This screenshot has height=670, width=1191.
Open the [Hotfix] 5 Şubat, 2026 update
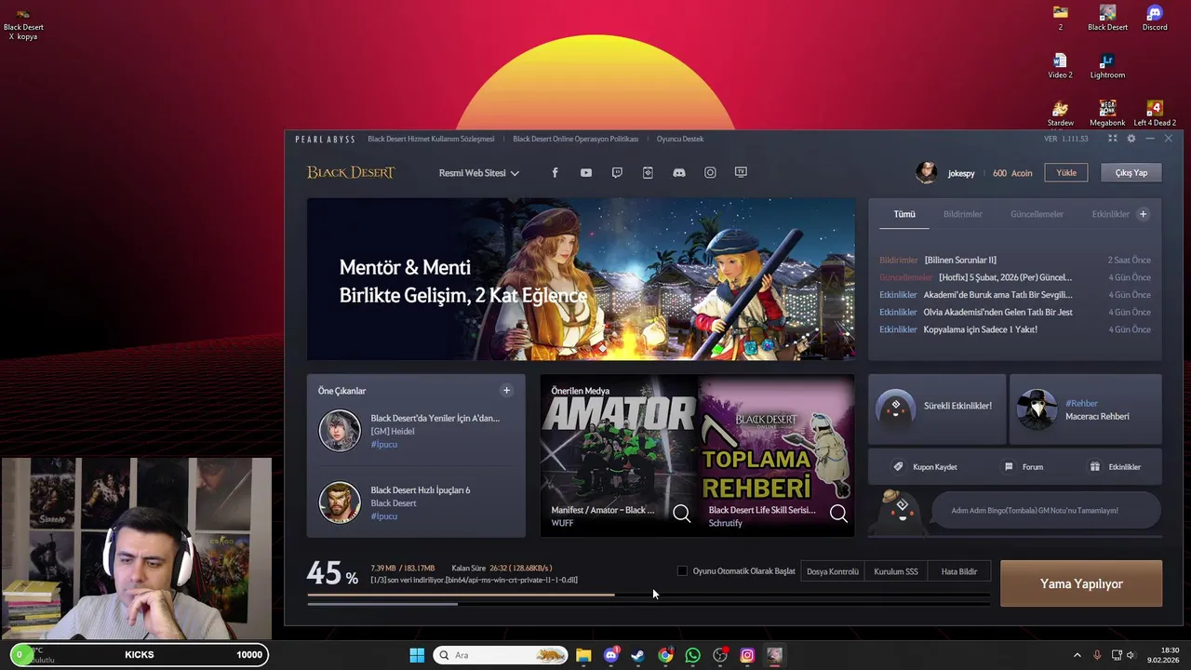1005,277
